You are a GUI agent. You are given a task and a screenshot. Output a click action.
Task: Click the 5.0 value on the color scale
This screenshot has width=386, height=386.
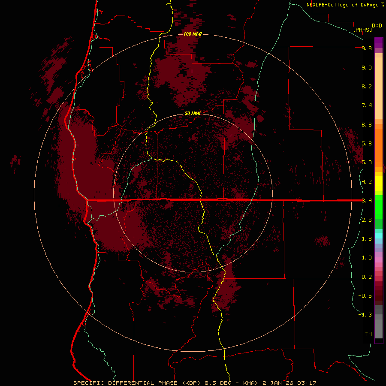pos(367,163)
